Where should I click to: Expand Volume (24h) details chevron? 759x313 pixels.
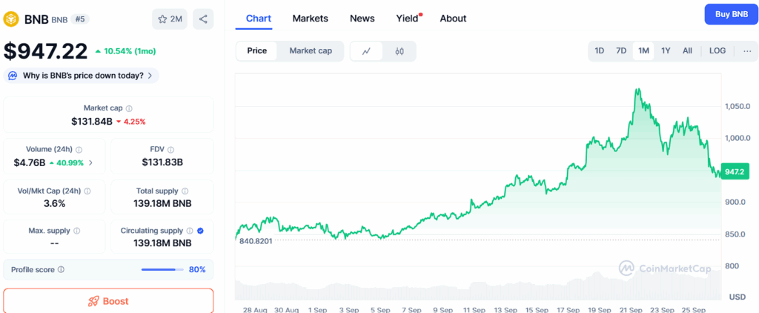click(90, 162)
